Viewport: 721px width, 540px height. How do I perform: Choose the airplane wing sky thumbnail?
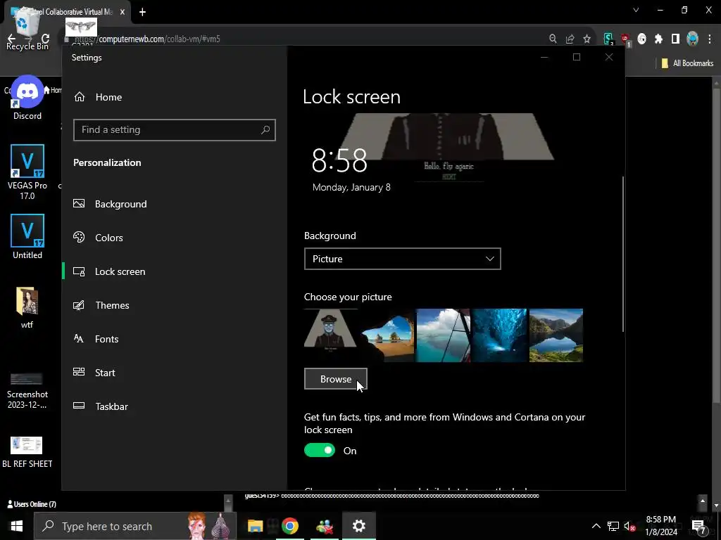pos(444,335)
